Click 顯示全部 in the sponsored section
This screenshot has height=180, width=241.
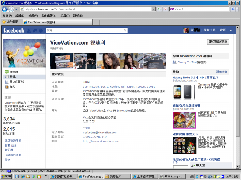click(221, 72)
